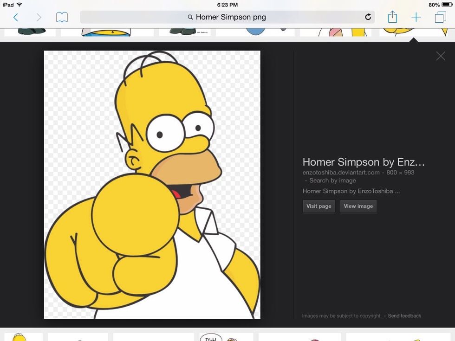The image size is (455, 341).
Task: Tap the Send feedback link
Action: [404, 315]
